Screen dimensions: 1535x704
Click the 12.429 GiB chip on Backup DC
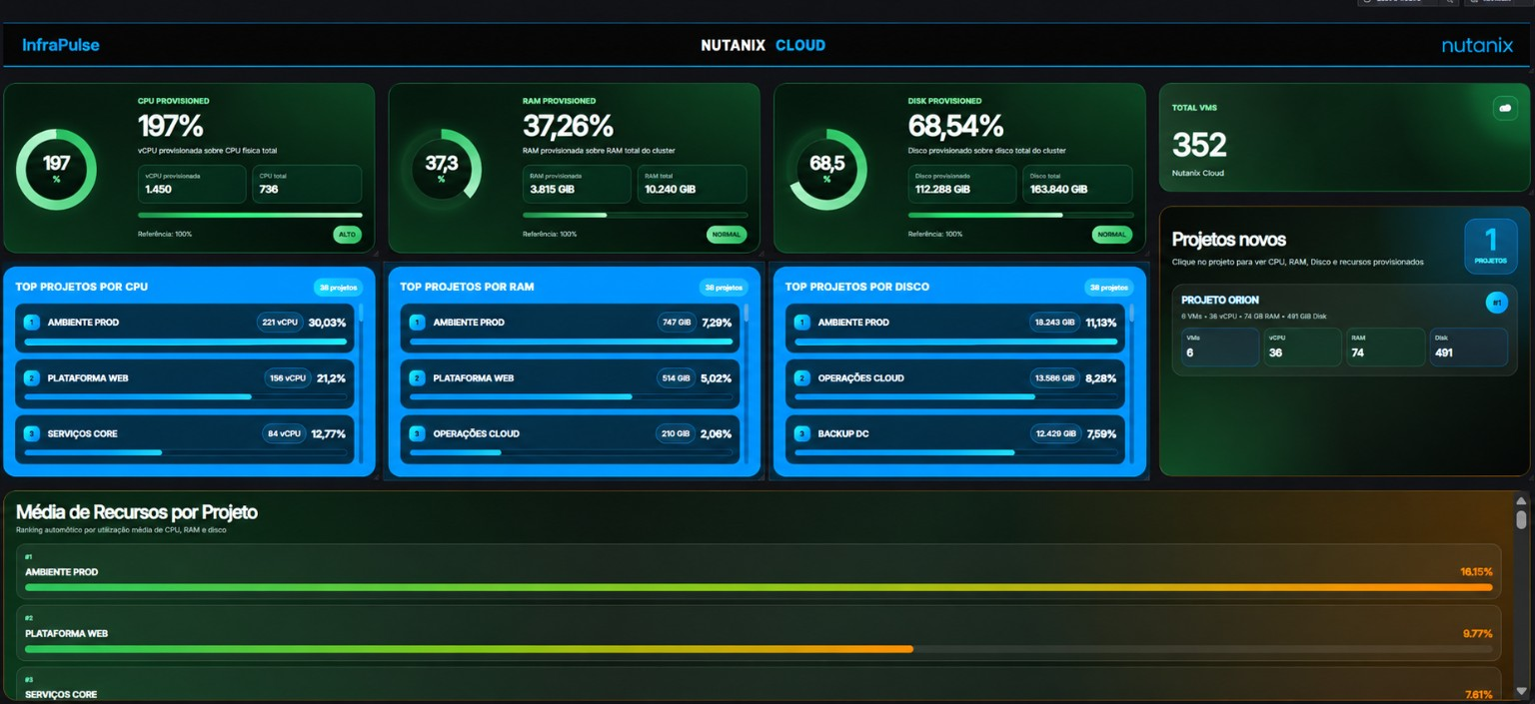pos(1054,433)
